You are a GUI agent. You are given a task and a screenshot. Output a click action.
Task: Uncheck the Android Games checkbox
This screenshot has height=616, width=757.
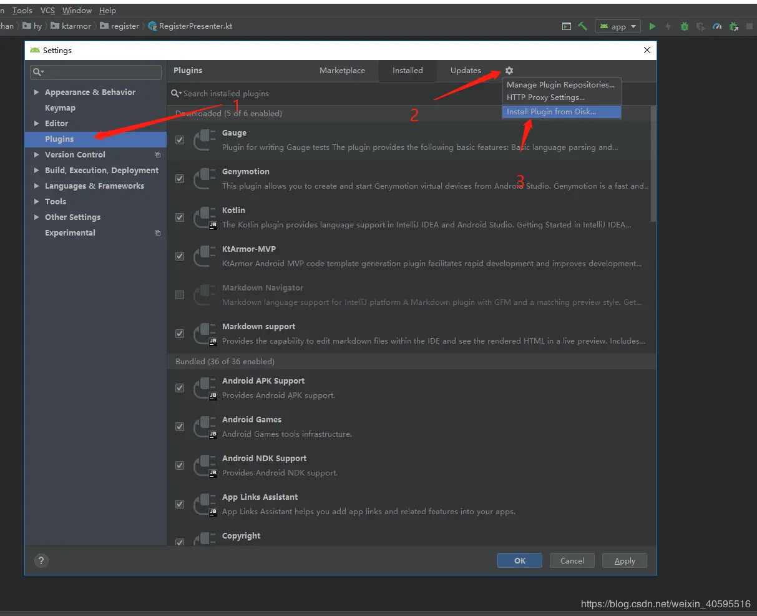180,427
